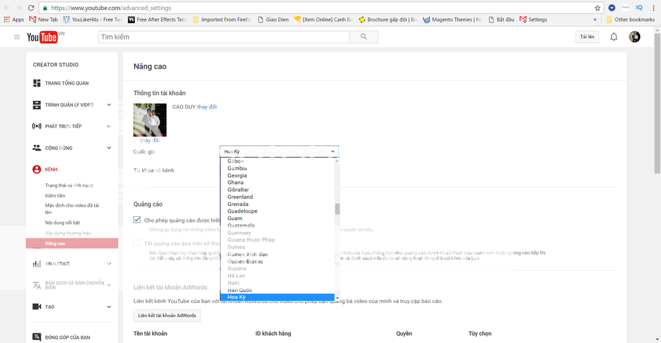Open the YouTube hamburger guide menu

coord(17,37)
